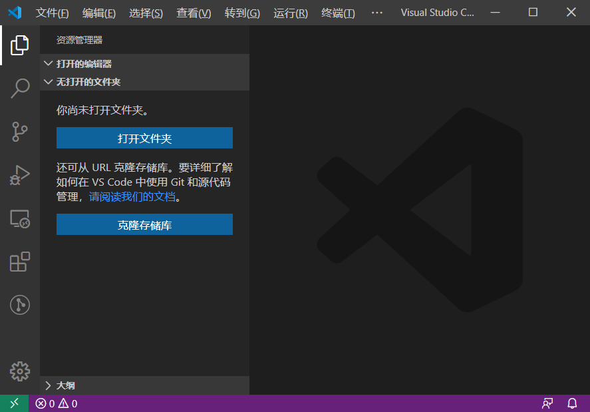
Task: Select the Source Control icon
Action: coord(19,132)
